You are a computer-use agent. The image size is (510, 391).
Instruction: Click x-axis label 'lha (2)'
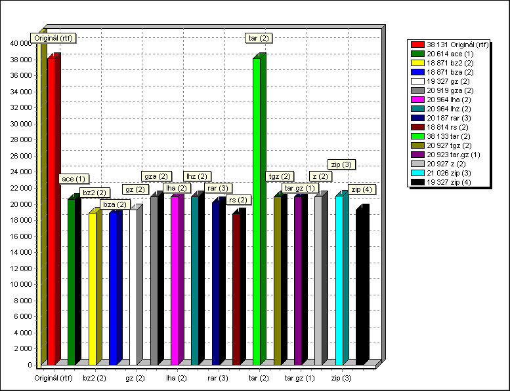[177, 379]
